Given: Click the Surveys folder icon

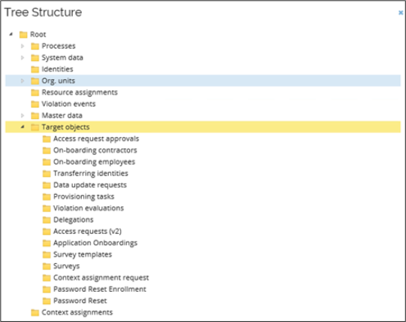Looking at the screenshot, I should click(x=47, y=266).
